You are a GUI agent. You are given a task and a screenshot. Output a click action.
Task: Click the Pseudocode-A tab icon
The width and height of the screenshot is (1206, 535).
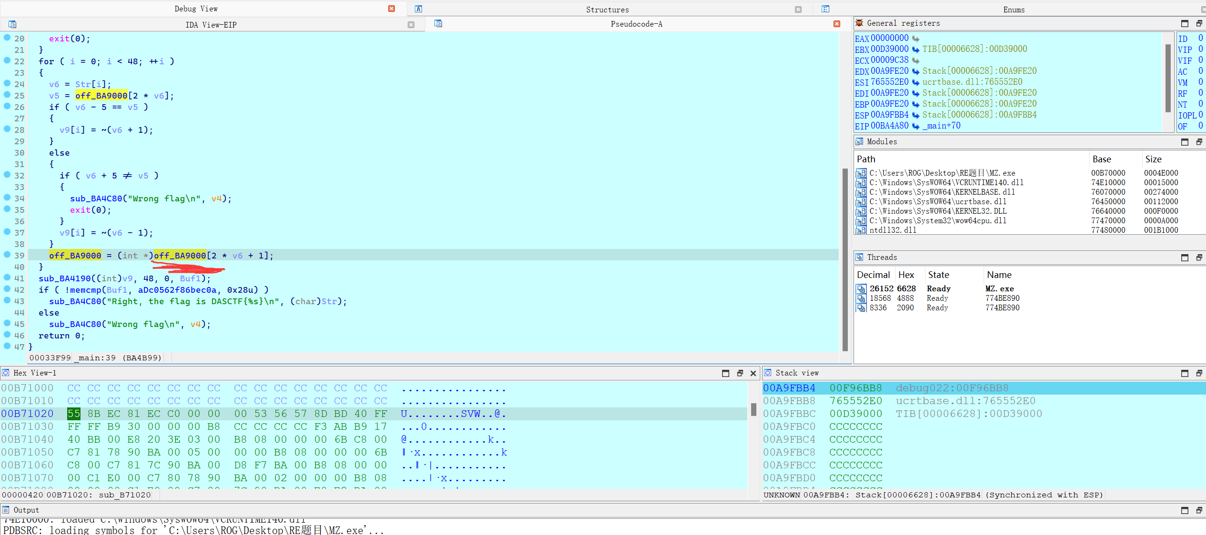tap(438, 23)
